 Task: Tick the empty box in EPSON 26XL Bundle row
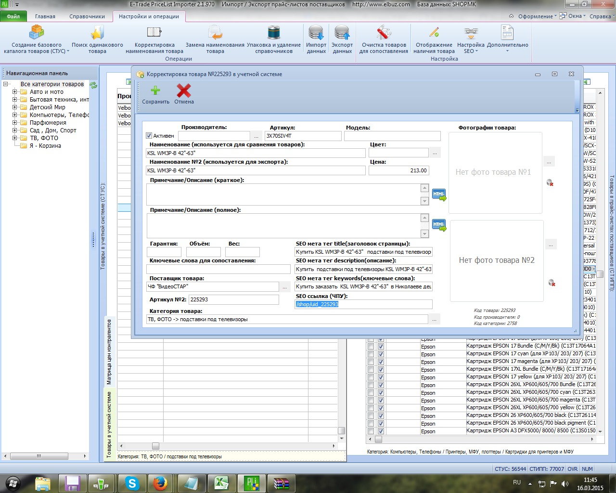[x=371, y=385]
